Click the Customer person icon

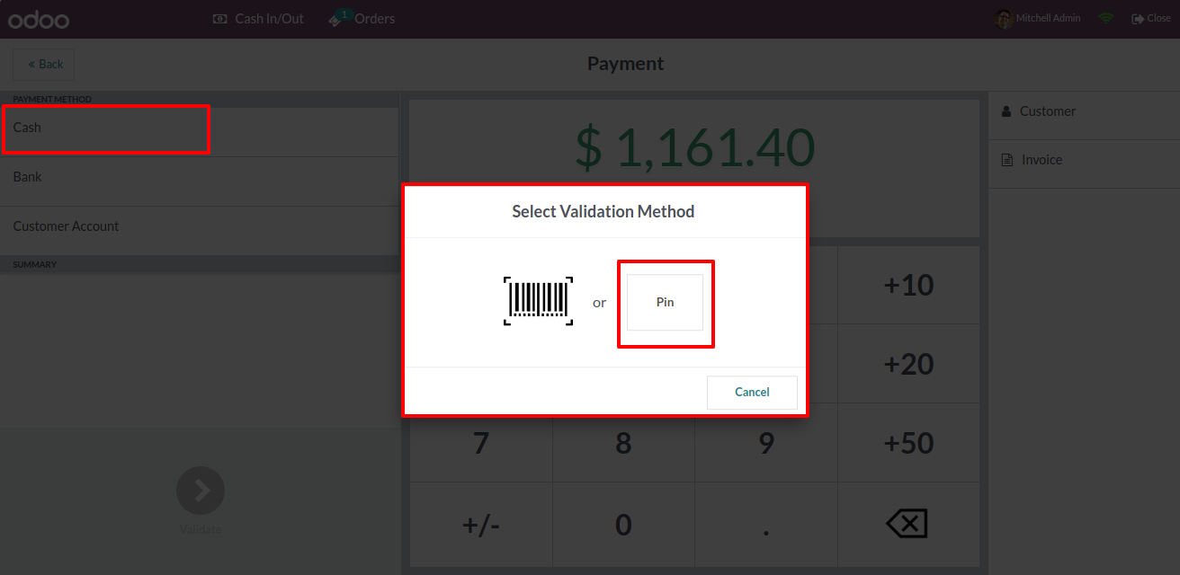tap(1006, 111)
